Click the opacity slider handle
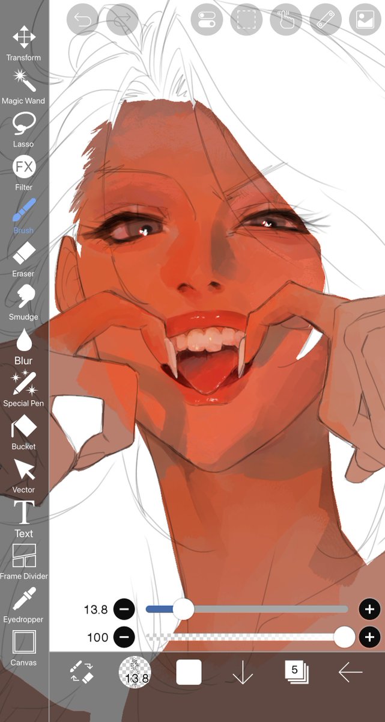Screen dimensions: 385x722 tap(344, 637)
